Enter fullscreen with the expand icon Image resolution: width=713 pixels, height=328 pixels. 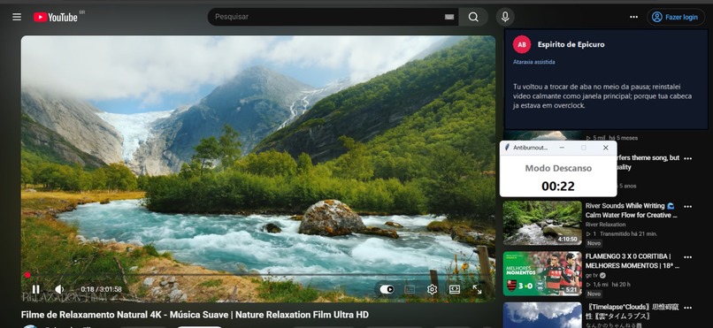tap(477, 289)
